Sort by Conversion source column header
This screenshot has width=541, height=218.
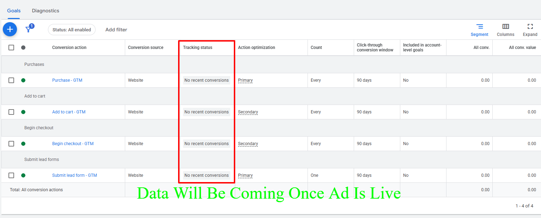click(146, 48)
